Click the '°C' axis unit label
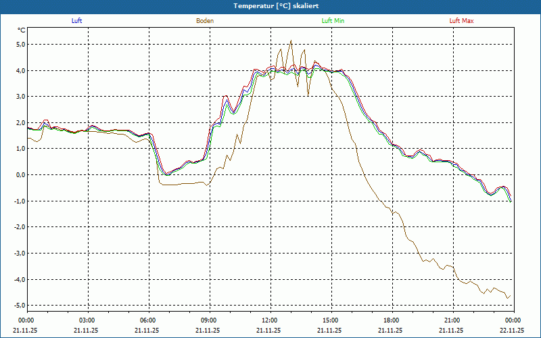The width and height of the screenshot is (541, 338). pyautogui.click(x=22, y=30)
